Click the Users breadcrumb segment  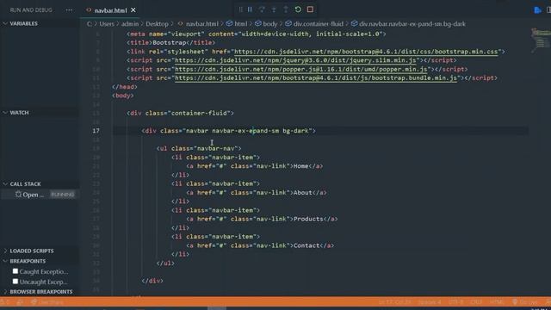(107, 24)
